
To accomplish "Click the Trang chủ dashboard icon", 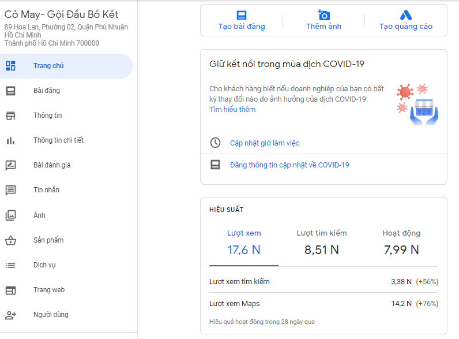I will pos(10,66).
